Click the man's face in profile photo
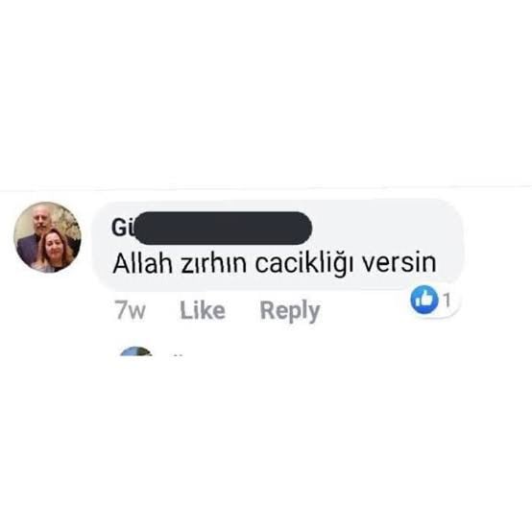The width and height of the screenshot is (532, 532). [x=40, y=220]
